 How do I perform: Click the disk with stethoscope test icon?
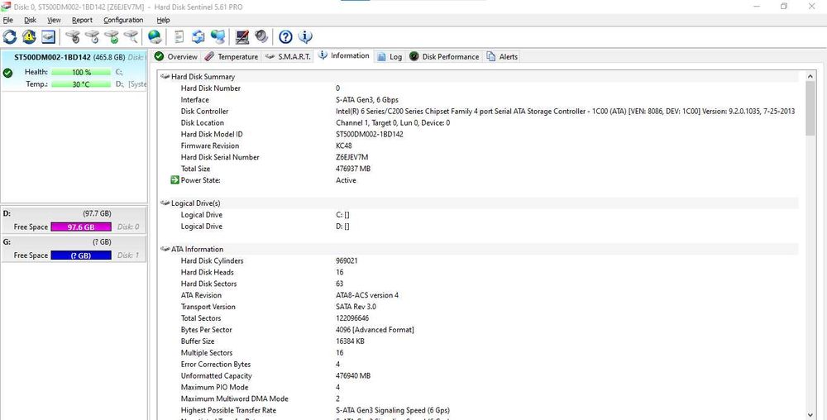[73, 37]
